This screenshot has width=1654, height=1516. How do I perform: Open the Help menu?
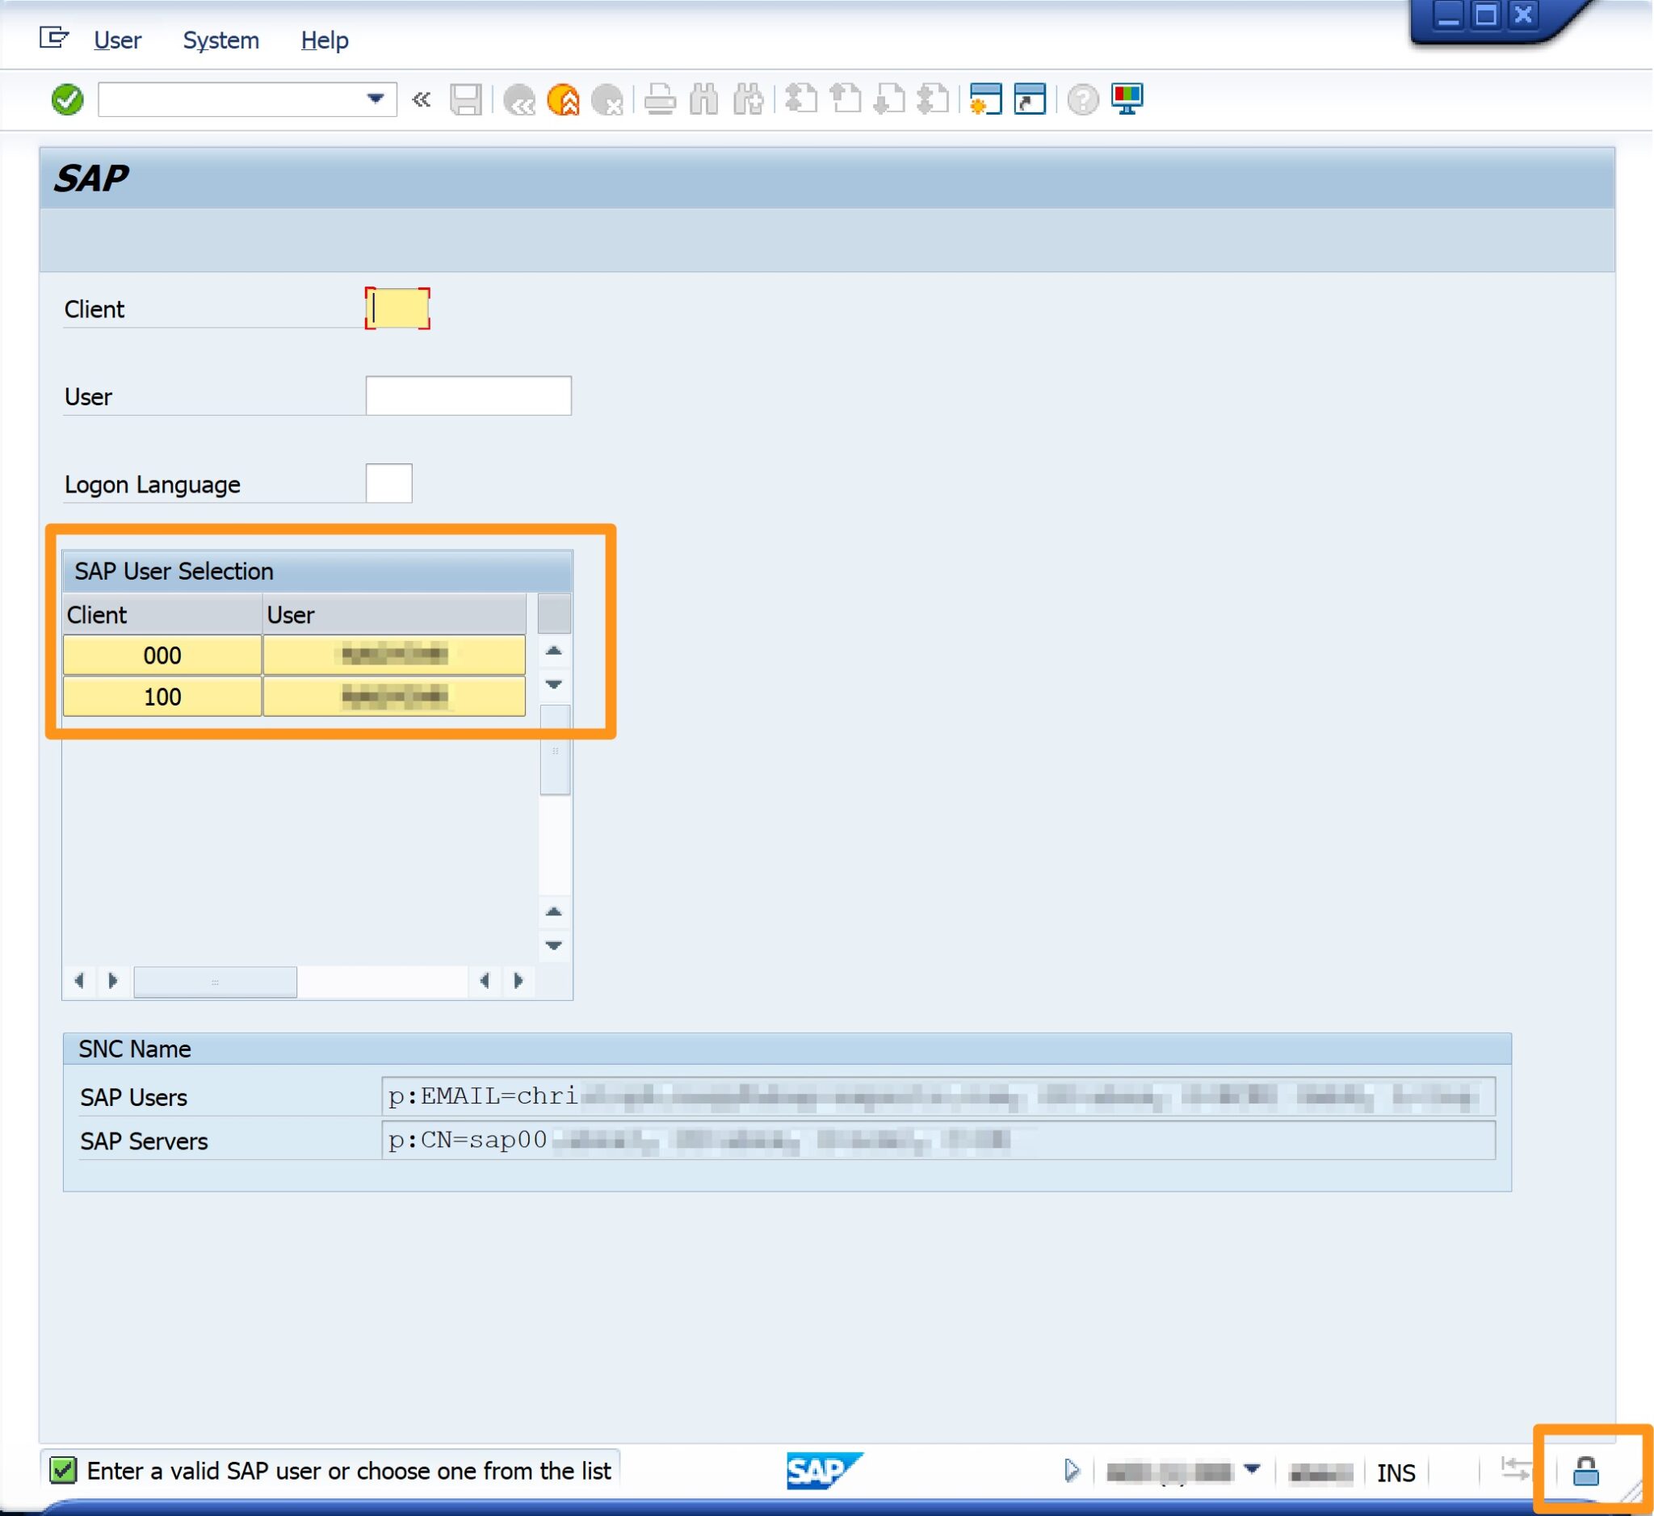click(x=325, y=40)
